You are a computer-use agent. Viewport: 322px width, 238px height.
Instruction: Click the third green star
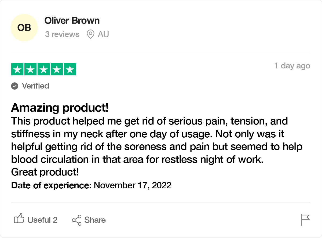point(43,69)
